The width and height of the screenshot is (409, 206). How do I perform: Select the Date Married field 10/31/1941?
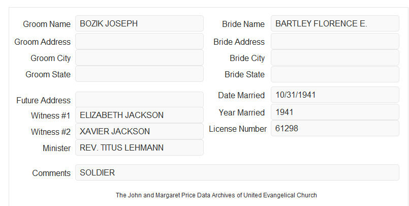tap(335, 95)
